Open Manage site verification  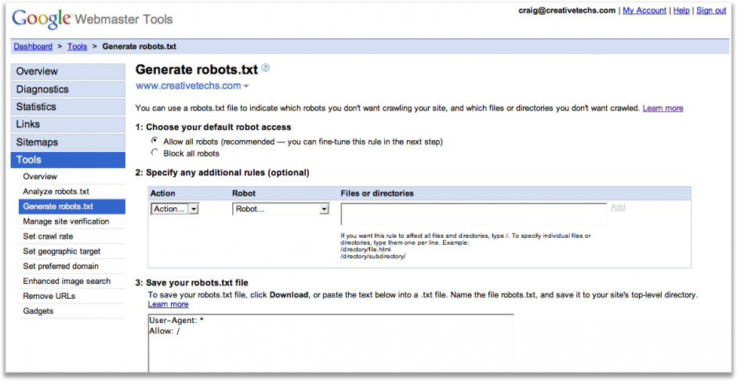(x=66, y=221)
